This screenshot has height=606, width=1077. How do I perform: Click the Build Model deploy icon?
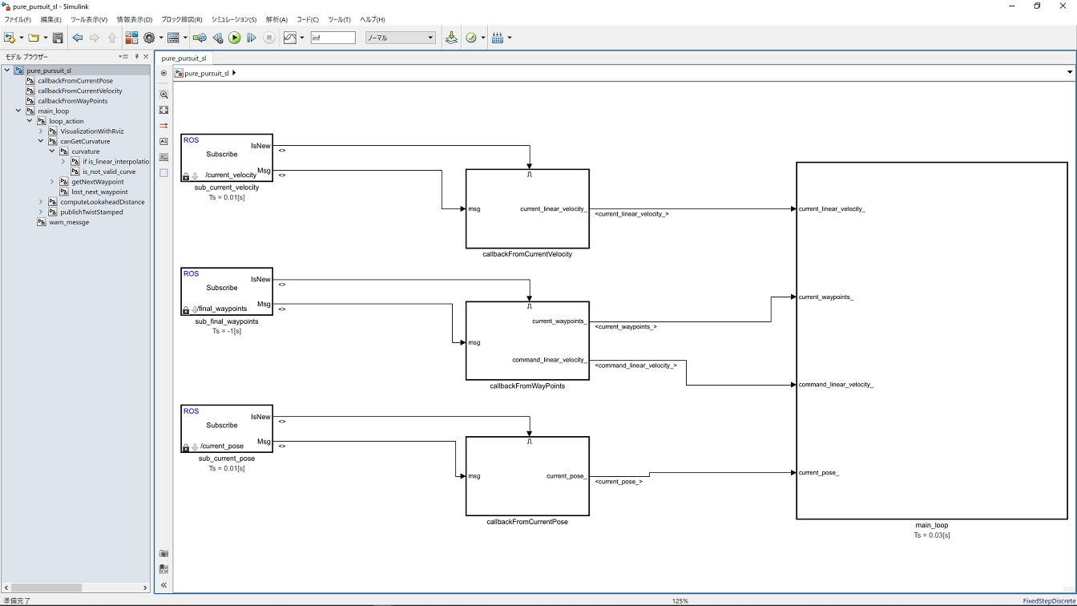coord(451,38)
